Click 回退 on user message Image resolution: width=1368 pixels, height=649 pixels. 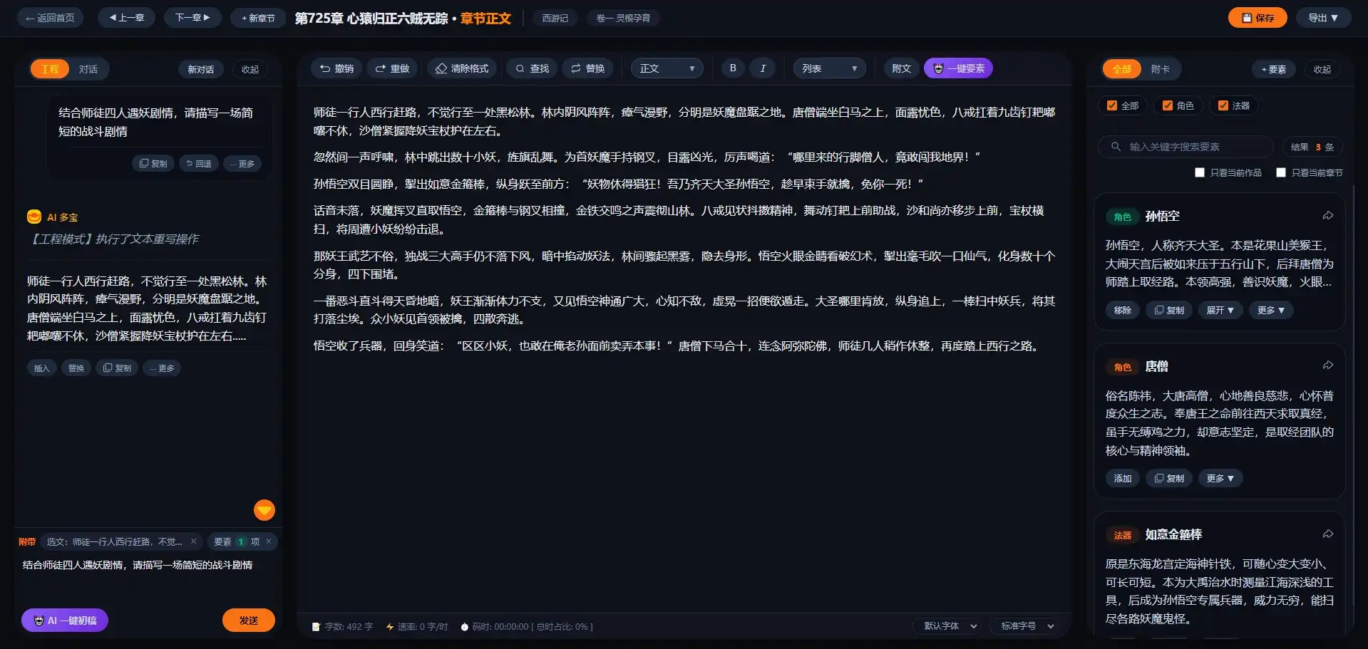(199, 163)
